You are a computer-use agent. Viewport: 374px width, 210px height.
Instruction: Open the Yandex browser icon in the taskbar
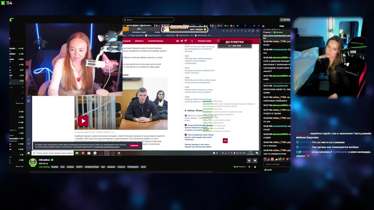(x=95, y=153)
